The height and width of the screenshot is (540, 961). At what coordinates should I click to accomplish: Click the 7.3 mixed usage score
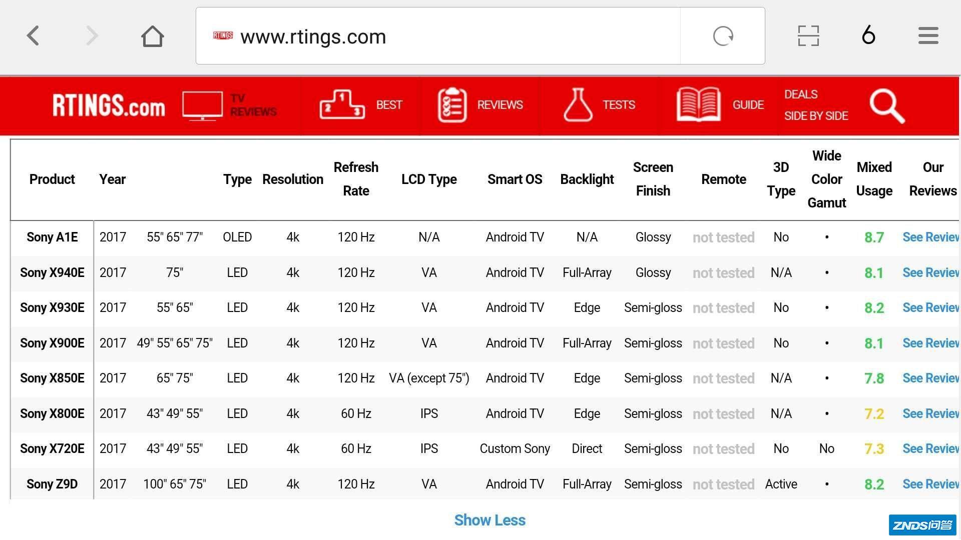[874, 449]
